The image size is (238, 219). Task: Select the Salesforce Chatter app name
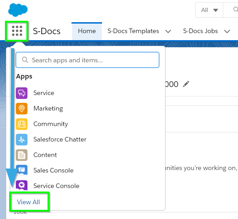click(60, 139)
